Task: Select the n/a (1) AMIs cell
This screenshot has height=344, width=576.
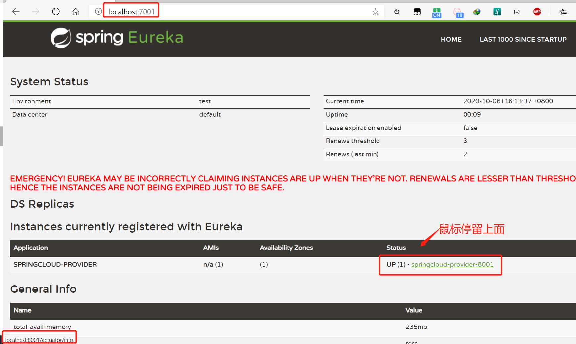Action: tap(213, 264)
